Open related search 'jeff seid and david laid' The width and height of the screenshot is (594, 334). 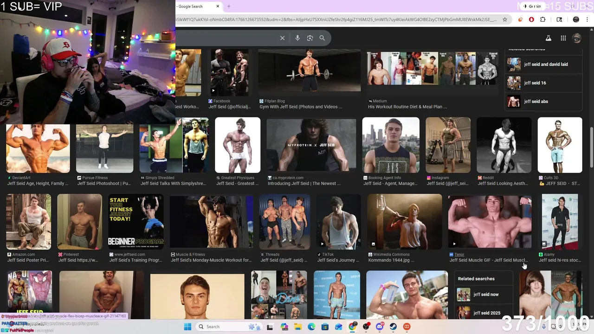tap(543, 64)
